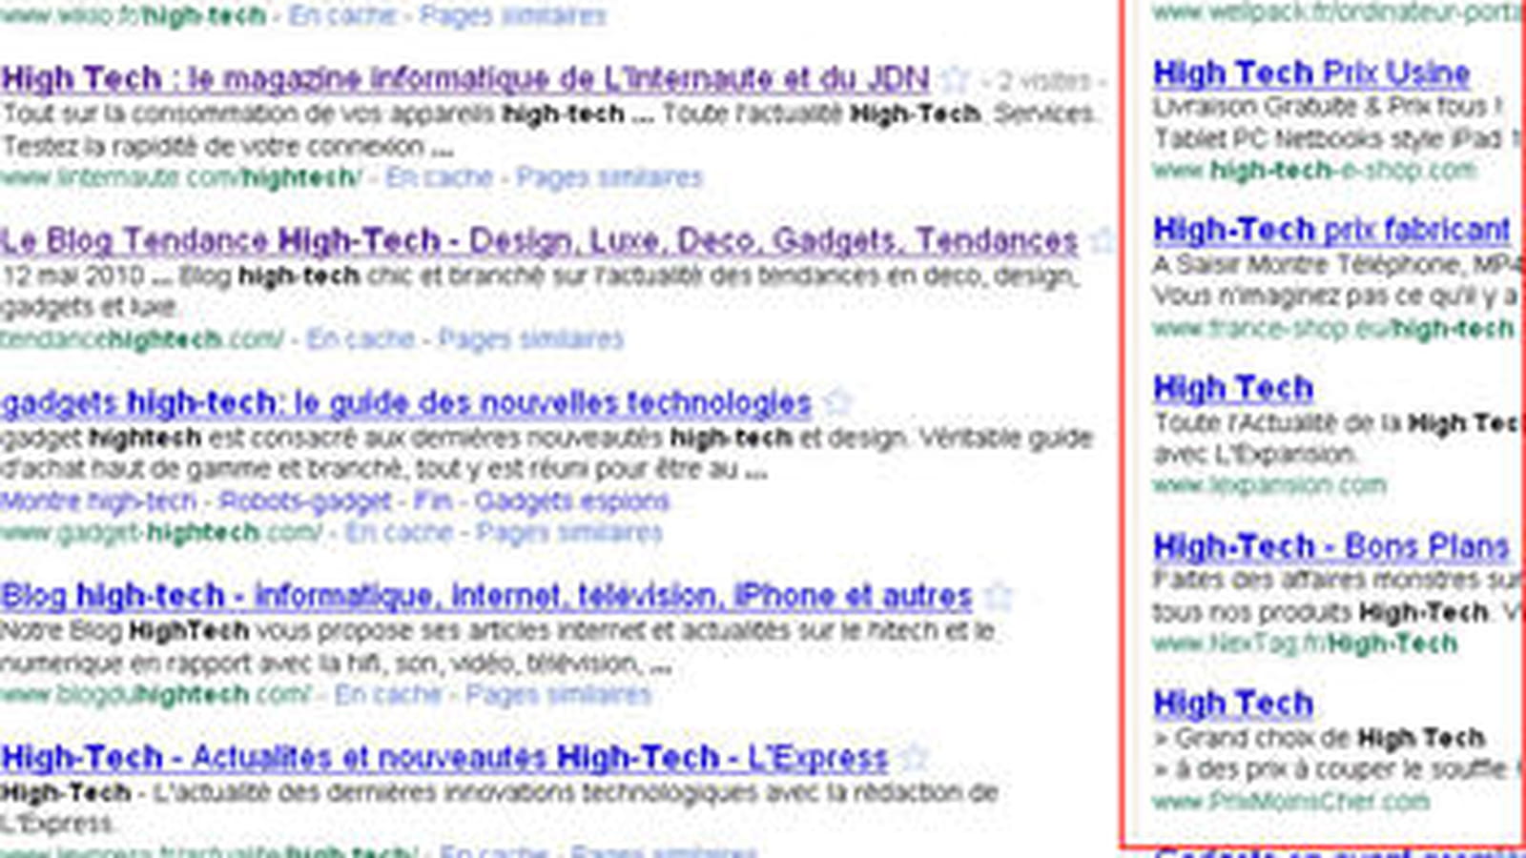Click the www.PrixMoinsCher.com ad URL
Viewport: 1526px width, 858px height.
coord(1290,802)
